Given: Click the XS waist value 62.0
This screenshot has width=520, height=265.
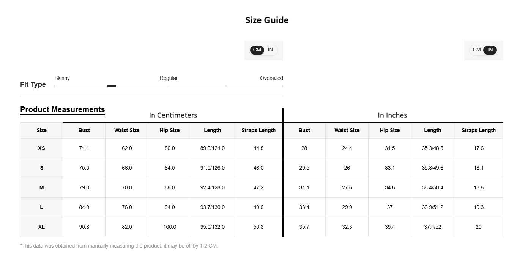Looking at the screenshot, I should tap(127, 148).
